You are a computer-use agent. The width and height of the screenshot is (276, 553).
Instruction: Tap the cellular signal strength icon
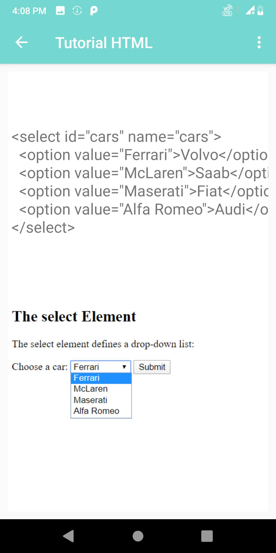[x=250, y=10]
